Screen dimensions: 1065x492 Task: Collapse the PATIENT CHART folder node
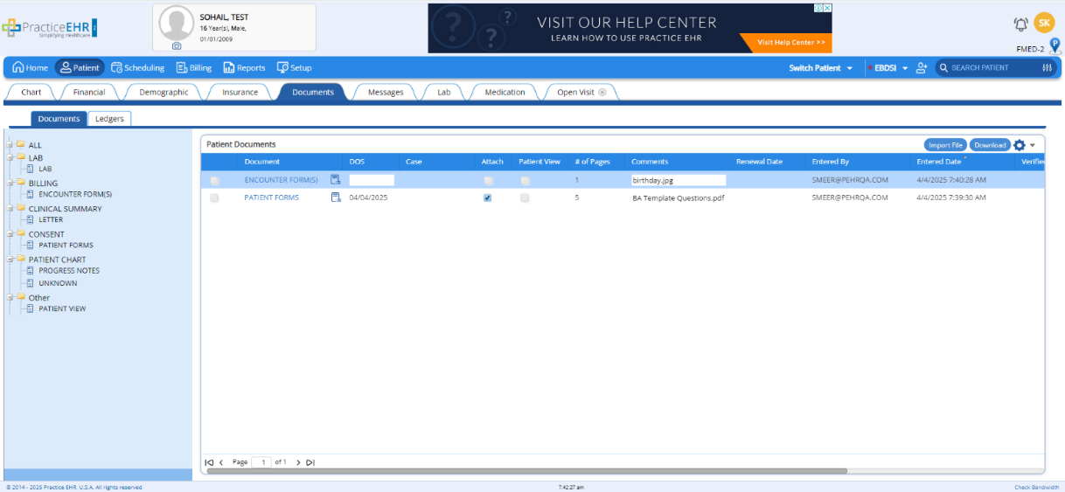pos(10,259)
